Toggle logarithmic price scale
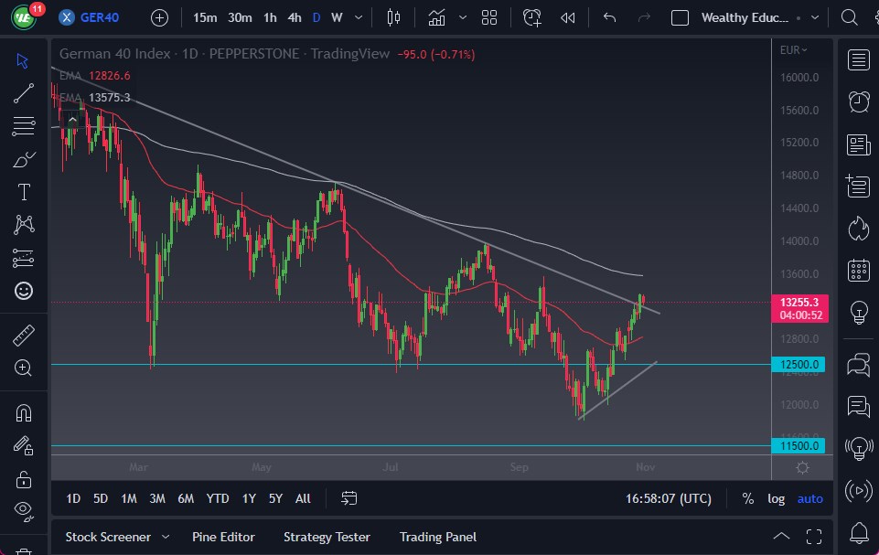This screenshot has width=879, height=555. point(776,498)
